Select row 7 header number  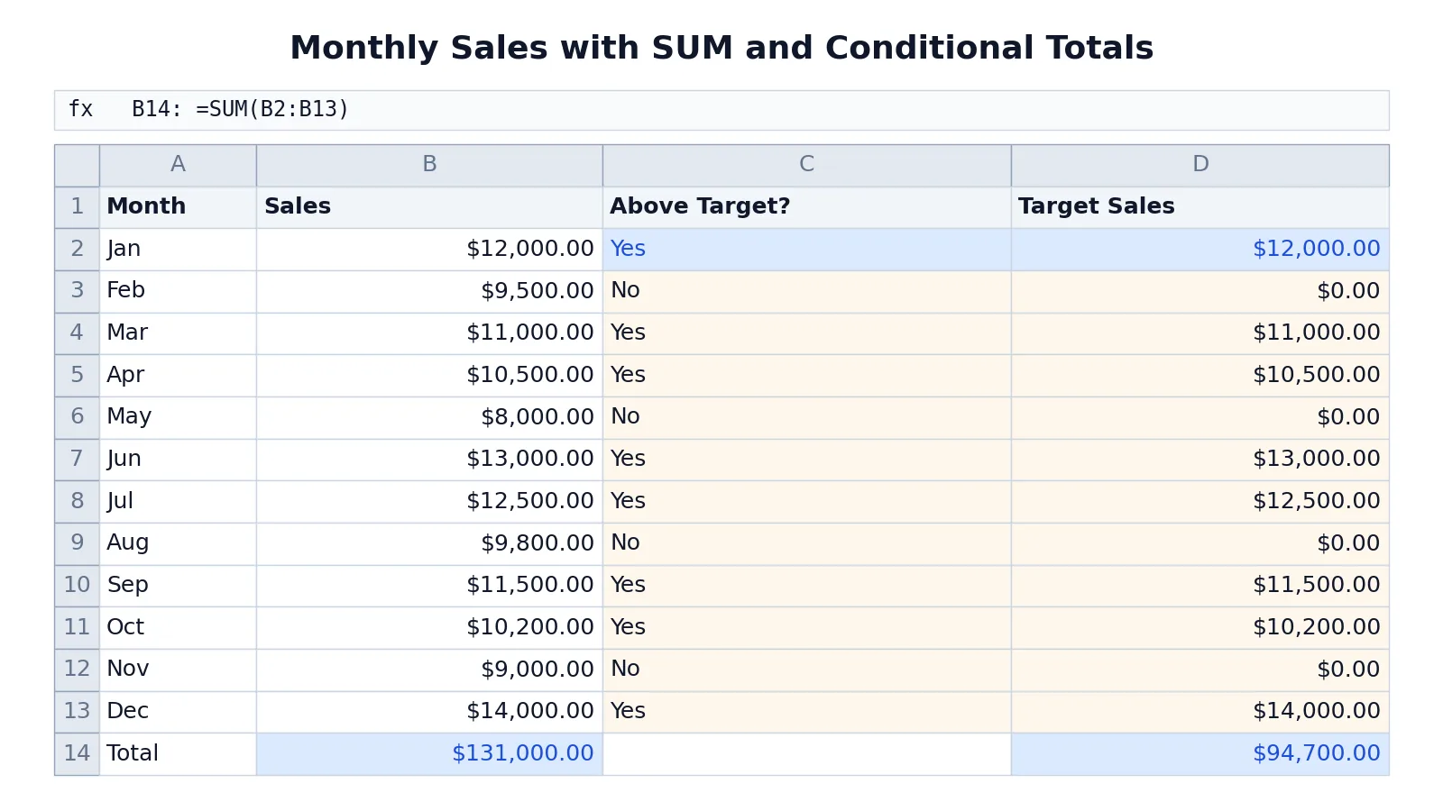pos(77,460)
